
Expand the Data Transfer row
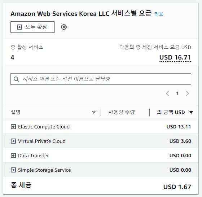pos(13,156)
